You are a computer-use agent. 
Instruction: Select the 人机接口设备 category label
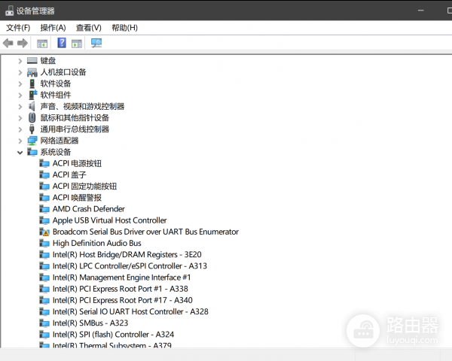click(63, 72)
